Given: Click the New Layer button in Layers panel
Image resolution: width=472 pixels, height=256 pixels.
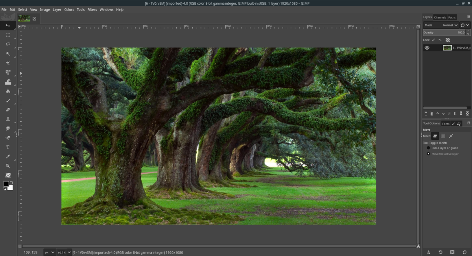Looking at the screenshot, I should tap(425, 113).
